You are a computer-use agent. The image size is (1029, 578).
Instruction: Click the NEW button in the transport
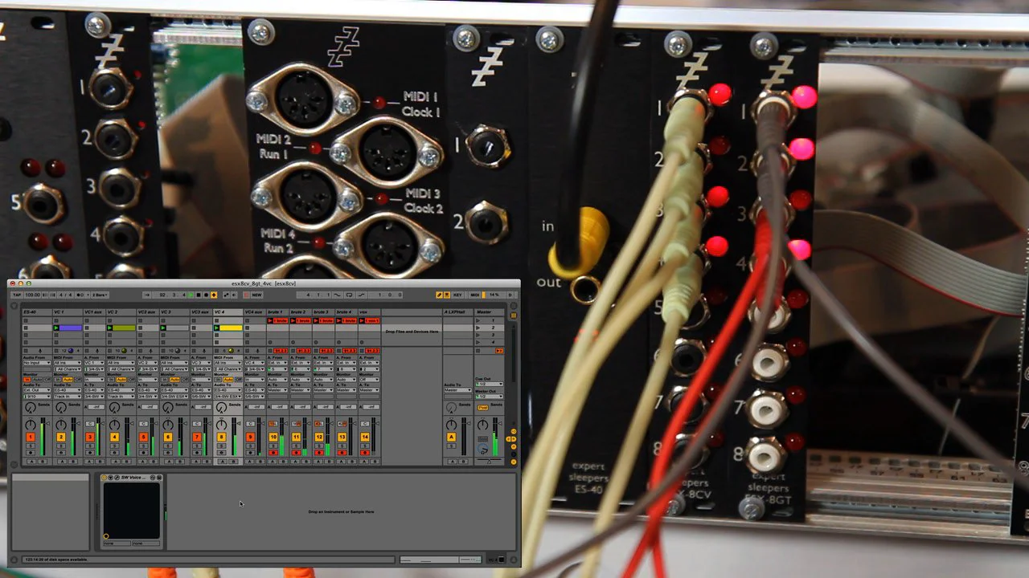click(x=256, y=295)
